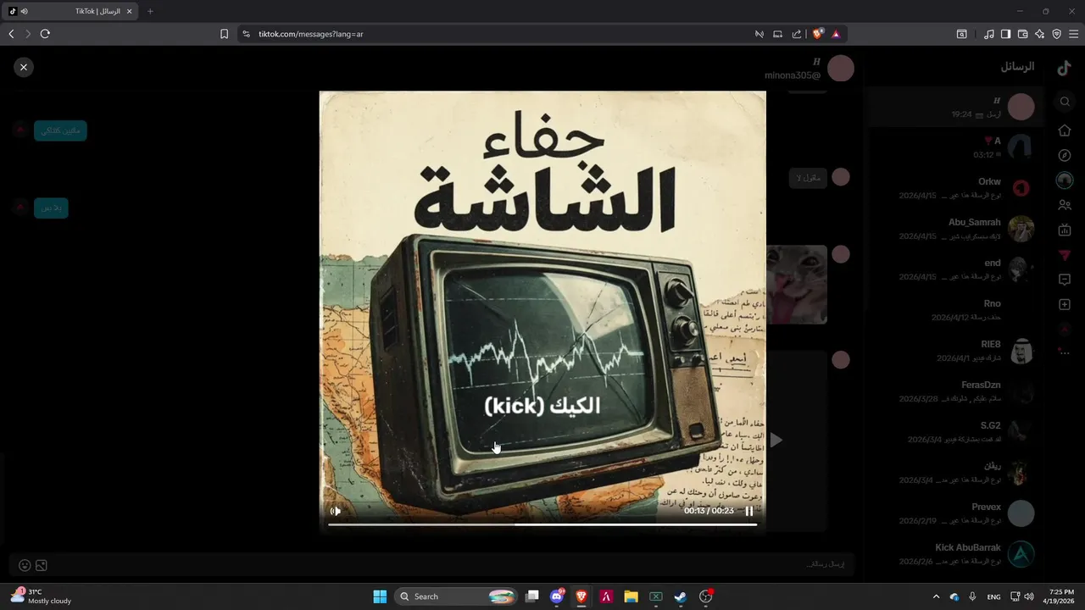Click the 00:13 / 00:23 video time readout
The image size is (1085, 610).
709,511
